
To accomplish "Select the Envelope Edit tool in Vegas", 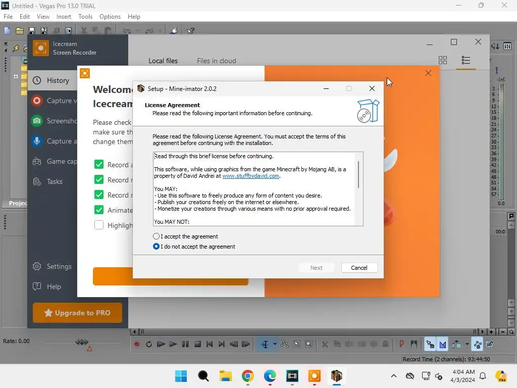I will [285, 344].
